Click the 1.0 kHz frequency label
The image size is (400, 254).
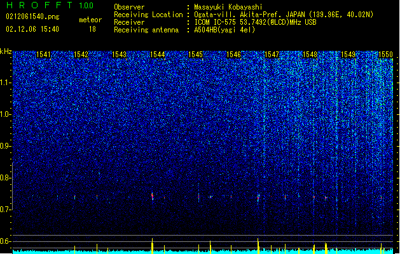(6, 115)
